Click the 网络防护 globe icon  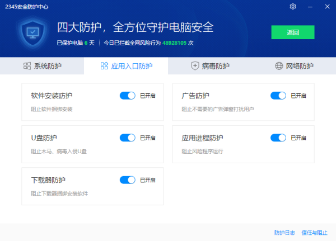pyautogui.click(x=279, y=66)
